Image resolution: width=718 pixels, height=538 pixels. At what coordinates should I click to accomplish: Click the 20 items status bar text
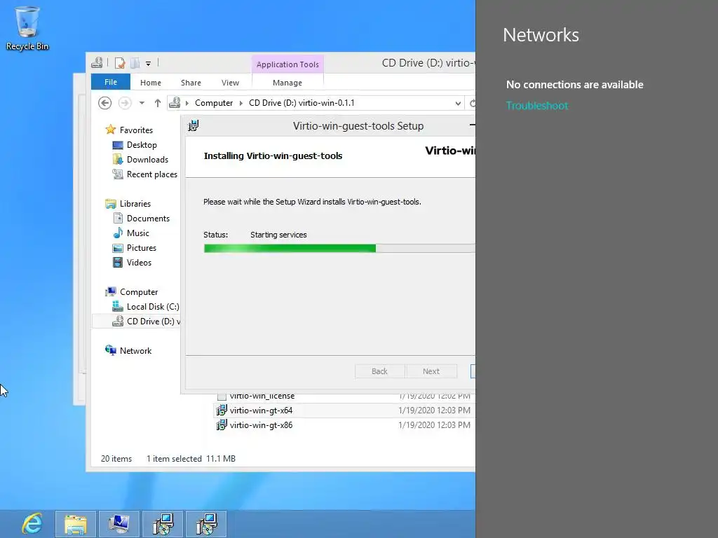[x=116, y=458]
